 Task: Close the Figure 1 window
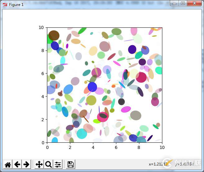(x=194, y=3)
